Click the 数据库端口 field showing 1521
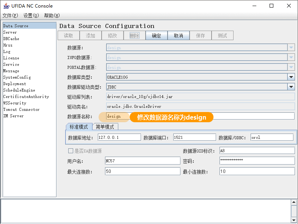 coord(194,137)
